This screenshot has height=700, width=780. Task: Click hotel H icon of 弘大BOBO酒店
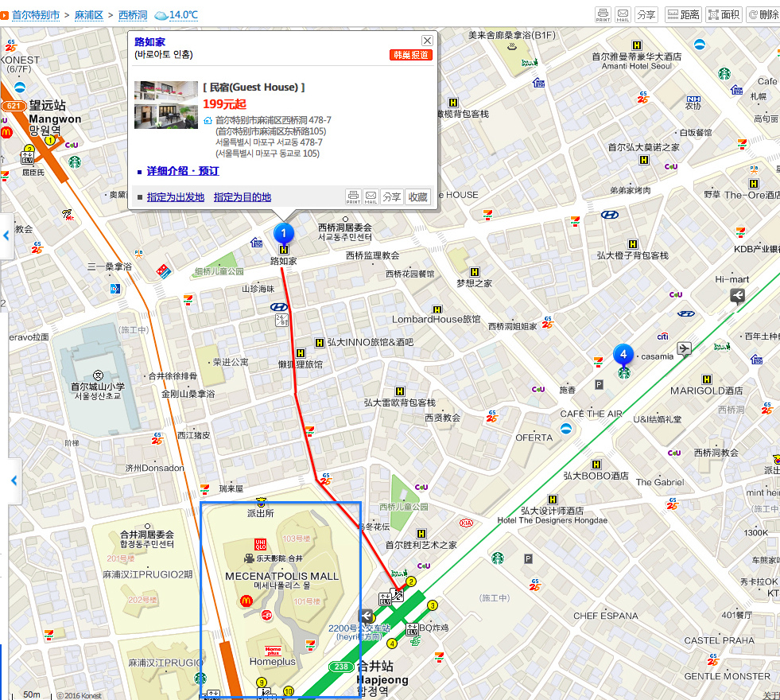(596, 465)
